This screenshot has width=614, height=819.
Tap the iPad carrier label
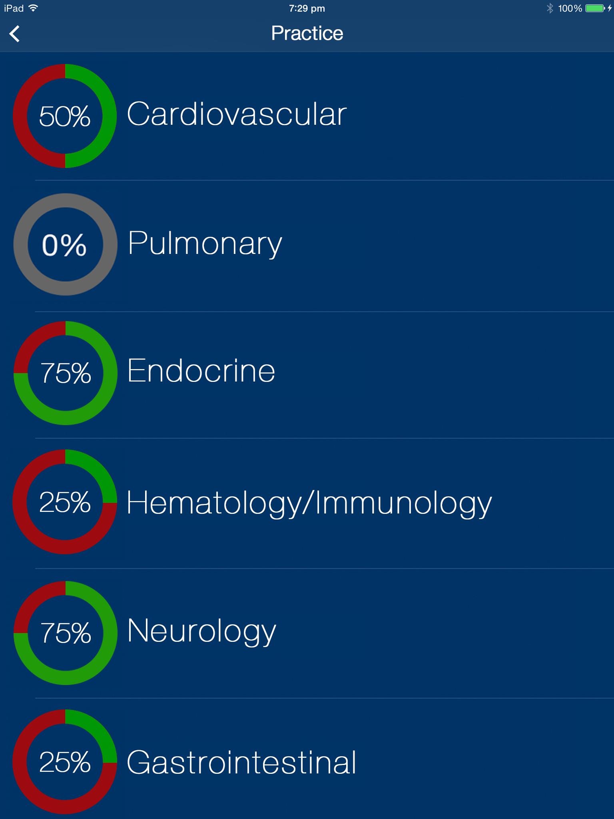14,8
